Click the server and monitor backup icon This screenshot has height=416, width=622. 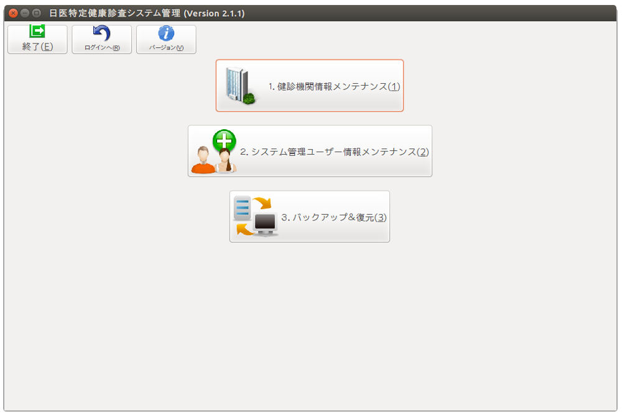tap(255, 216)
